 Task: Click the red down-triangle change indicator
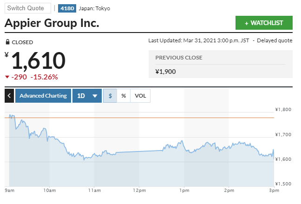point(7,77)
